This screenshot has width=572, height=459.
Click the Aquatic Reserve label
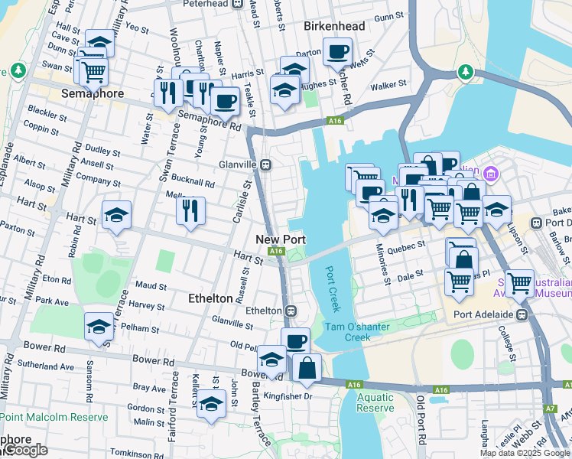pos(375,402)
